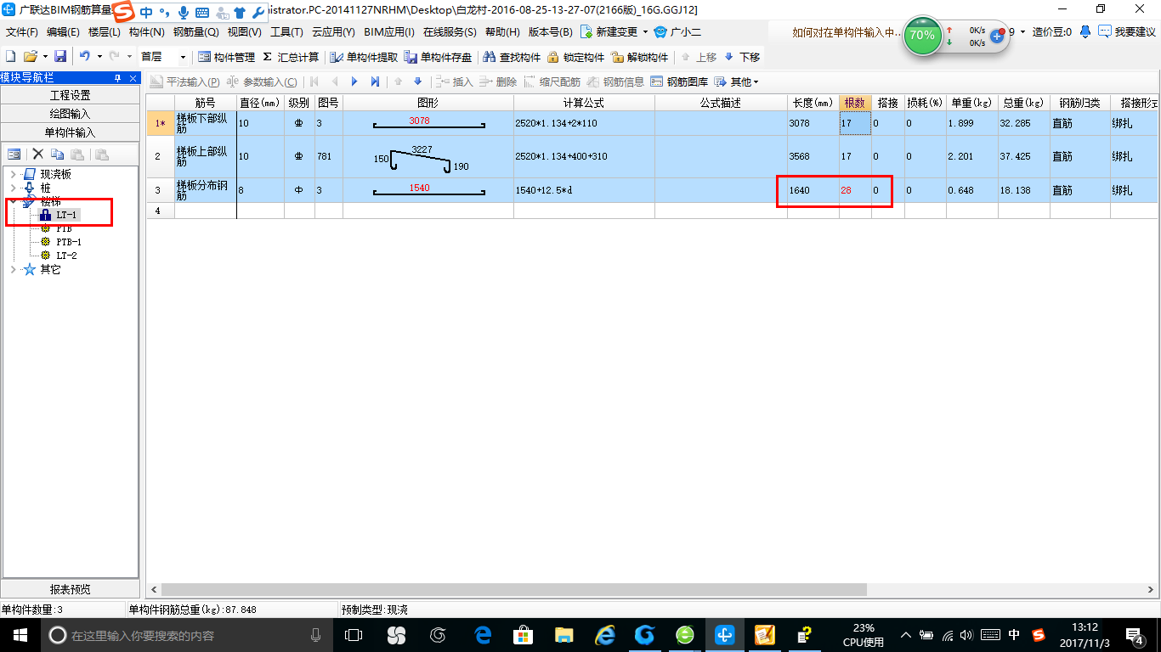The height and width of the screenshot is (652, 1161).
Task: Pin the 模块导航栏 panel
Action: point(117,78)
